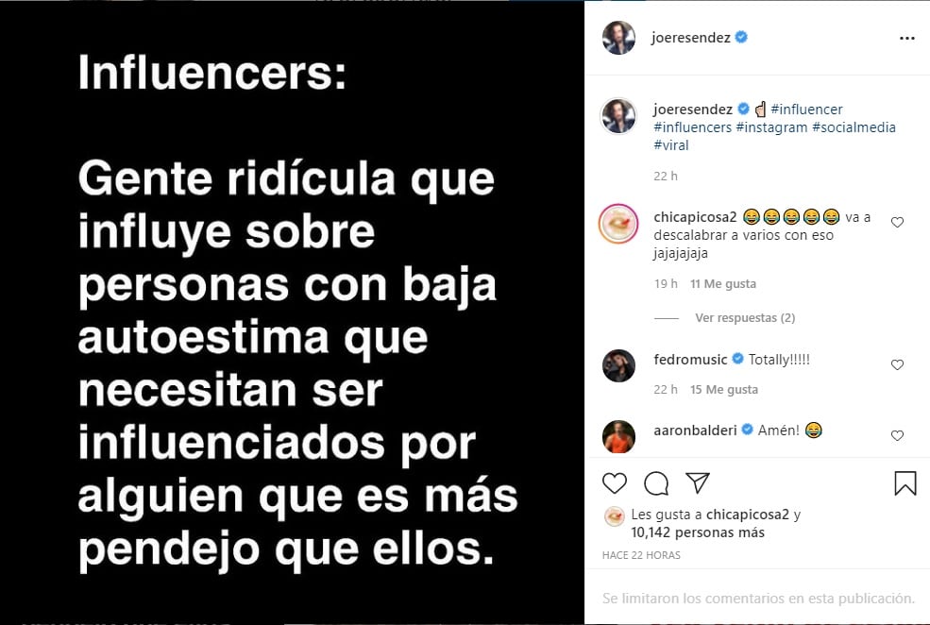The width and height of the screenshot is (930, 625).
Task: Like fedromusic's Totally comment heart
Action: pos(897,364)
